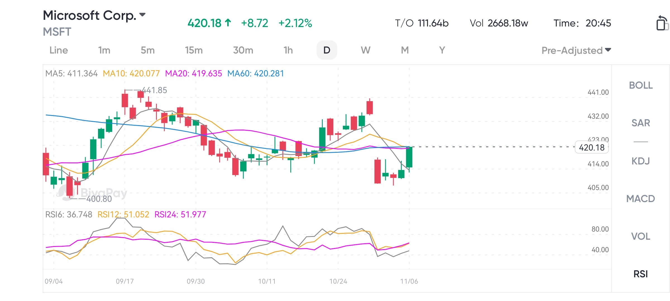Click the 441.00 price axis label
The image size is (670, 301).
[x=598, y=92]
